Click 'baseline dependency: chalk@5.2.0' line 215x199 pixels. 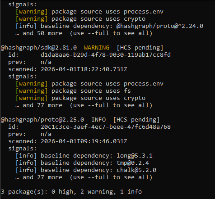tap(86, 170)
